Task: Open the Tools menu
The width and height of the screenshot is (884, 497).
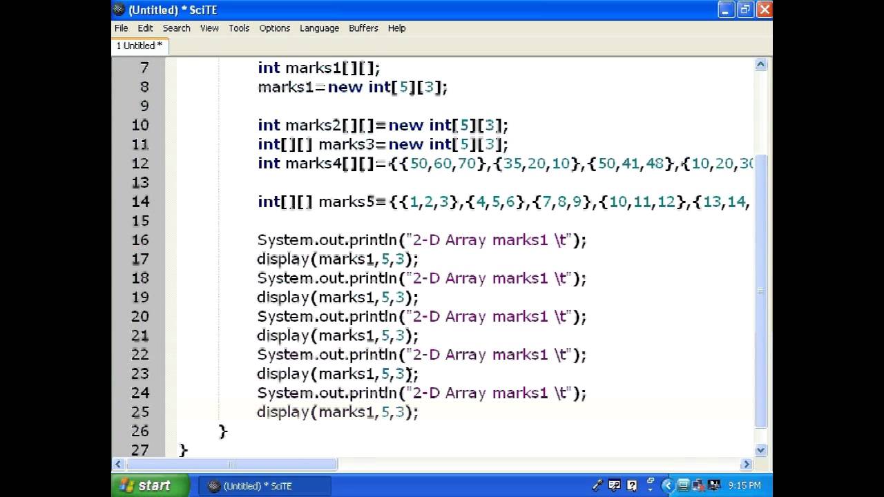Action: [239, 28]
